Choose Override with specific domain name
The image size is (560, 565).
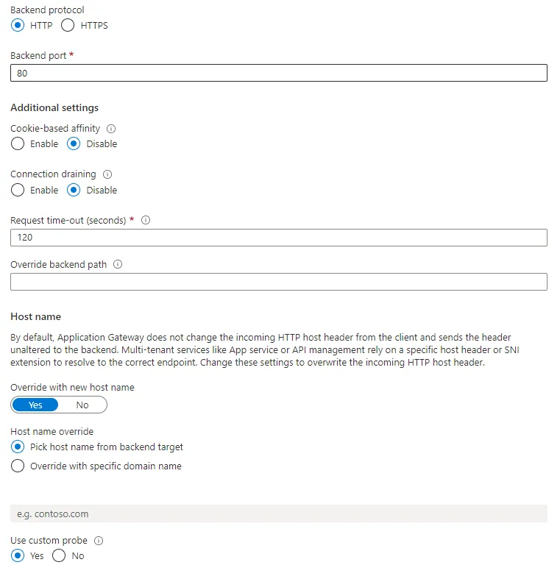click(x=18, y=466)
